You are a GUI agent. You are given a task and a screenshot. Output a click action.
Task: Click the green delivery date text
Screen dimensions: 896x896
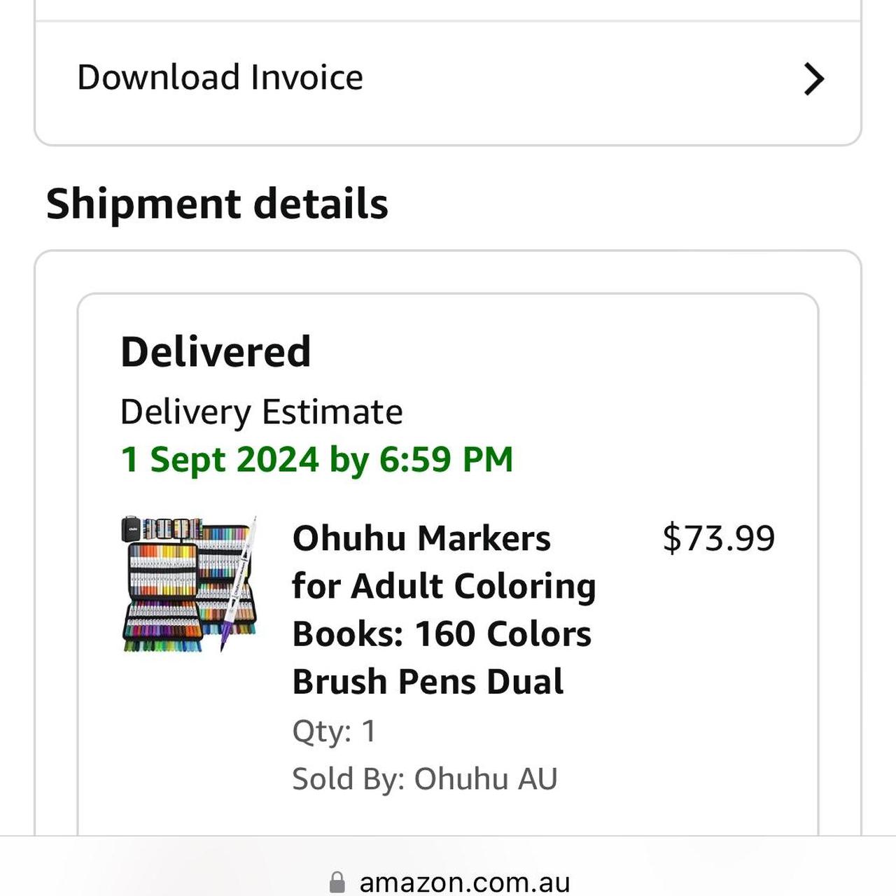point(315,460)
